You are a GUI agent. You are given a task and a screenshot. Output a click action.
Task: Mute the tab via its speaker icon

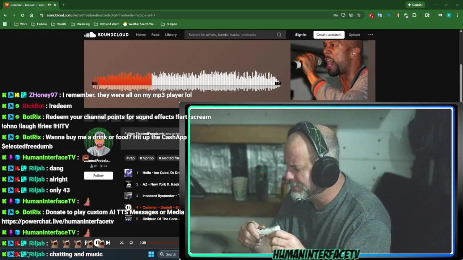[49, 5]
